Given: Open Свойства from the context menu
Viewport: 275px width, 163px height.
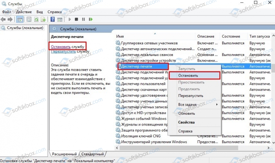Looking at the screenshot, I should tap(194, 122).
